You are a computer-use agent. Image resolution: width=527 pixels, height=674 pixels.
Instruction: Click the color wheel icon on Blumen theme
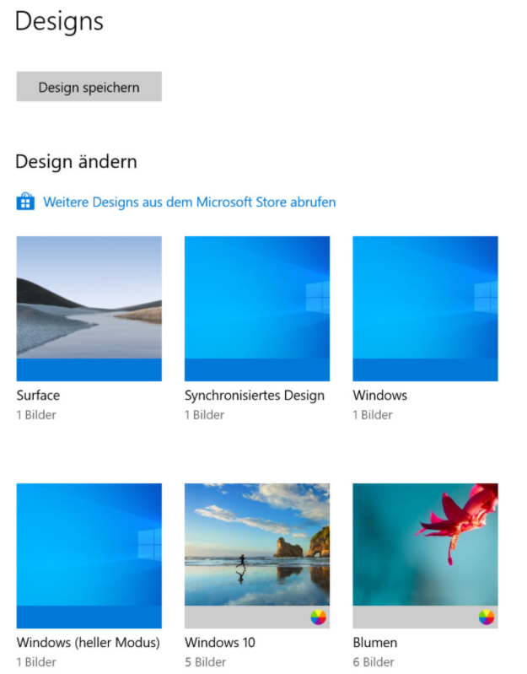tap(487, 617)
